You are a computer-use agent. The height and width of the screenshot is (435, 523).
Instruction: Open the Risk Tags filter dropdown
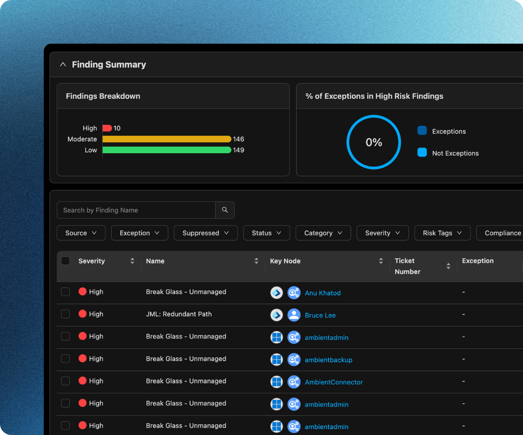click(442, 233)
